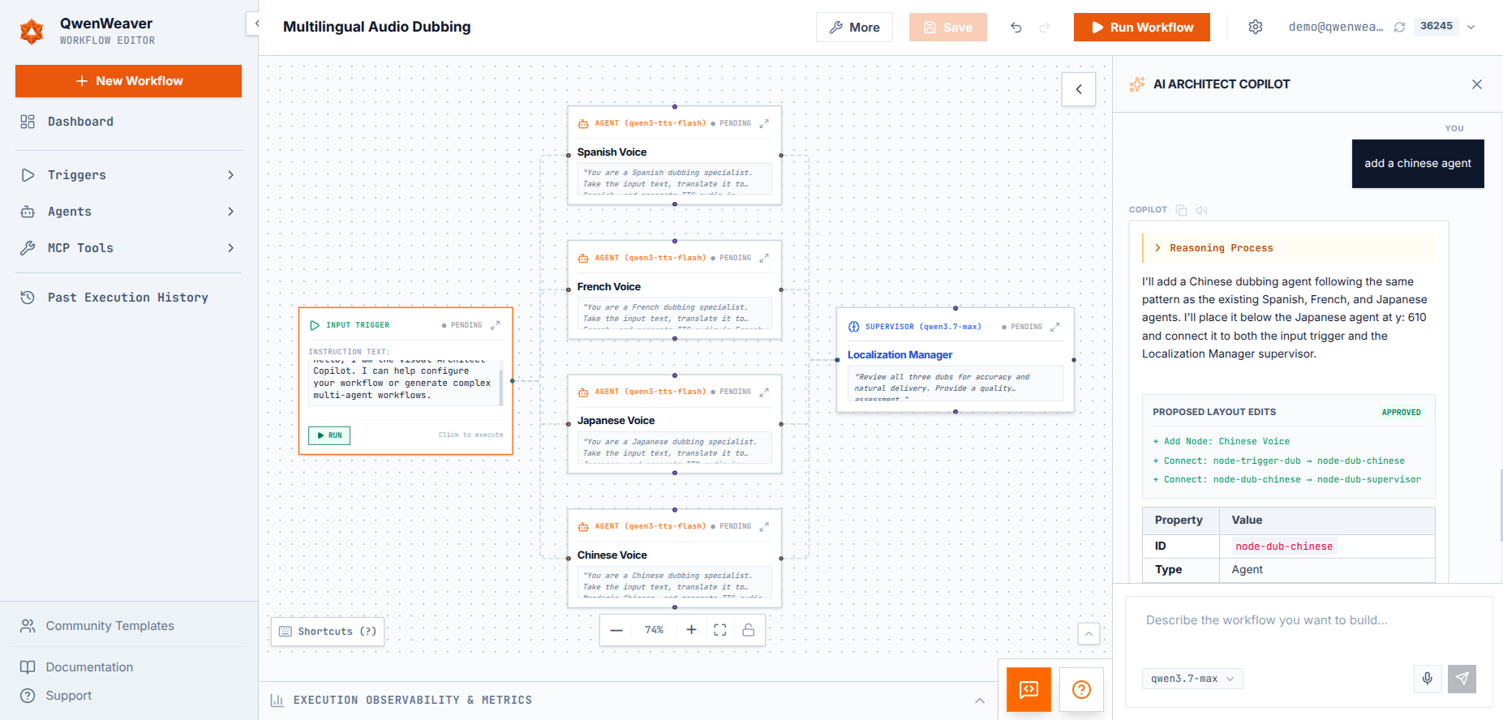Click the APPROVED status label
Screen dimensions: 1503x720
point(1401,413)
